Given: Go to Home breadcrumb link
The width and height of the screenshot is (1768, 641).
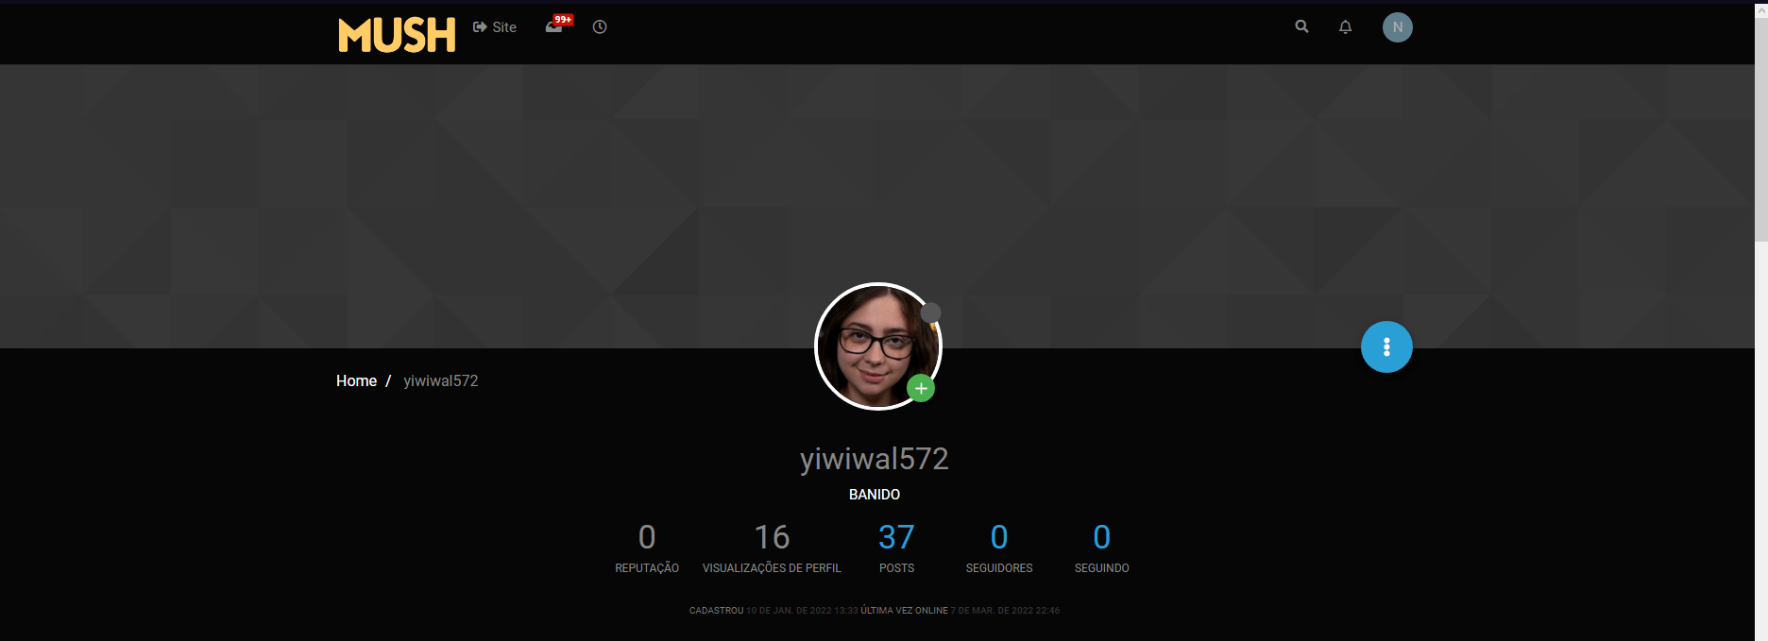Looking at the screenshot, I should click(x=356, y=380).
